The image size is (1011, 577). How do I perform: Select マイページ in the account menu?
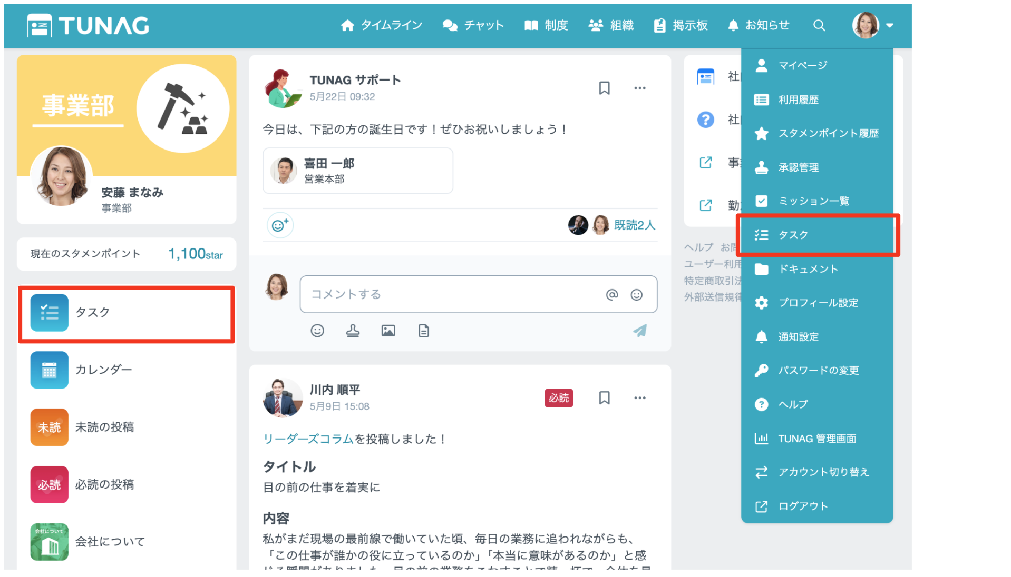point(817,65)
